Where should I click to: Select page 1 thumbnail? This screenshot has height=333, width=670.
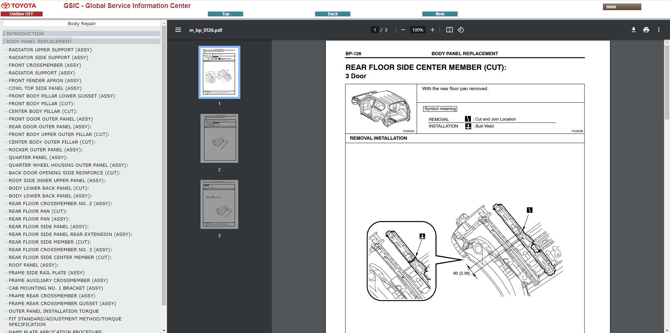[219, 72]
